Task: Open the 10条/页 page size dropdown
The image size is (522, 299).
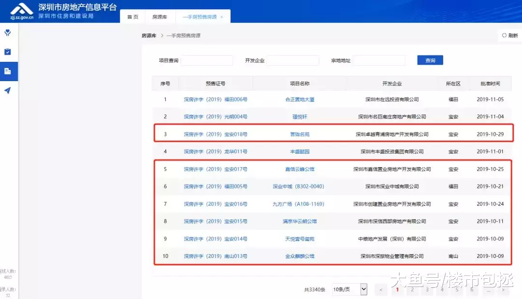Action: (x=349, y=289)
